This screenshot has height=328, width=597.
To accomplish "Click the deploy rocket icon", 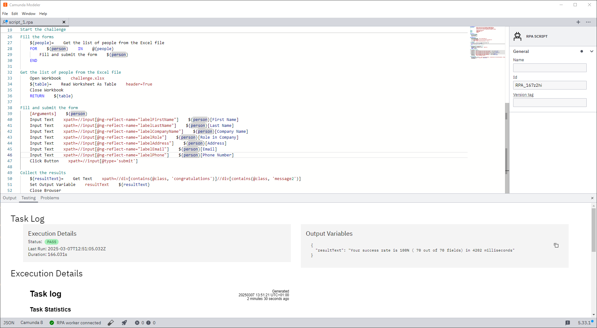I will pos(124,323).
